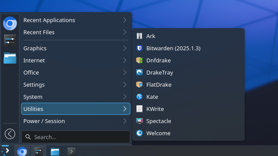Open the terminal from the taskbar

point(71,152)
